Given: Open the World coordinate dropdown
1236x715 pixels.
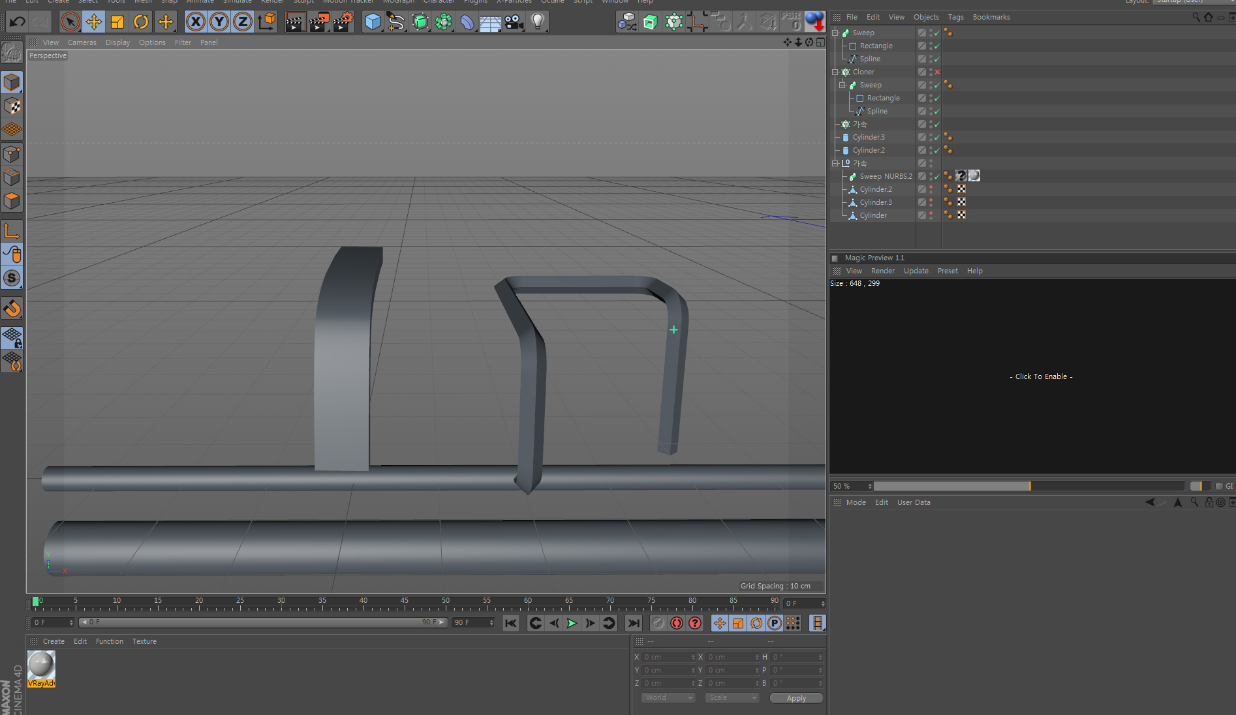Looking at the screenshot, I should [668, 697].
